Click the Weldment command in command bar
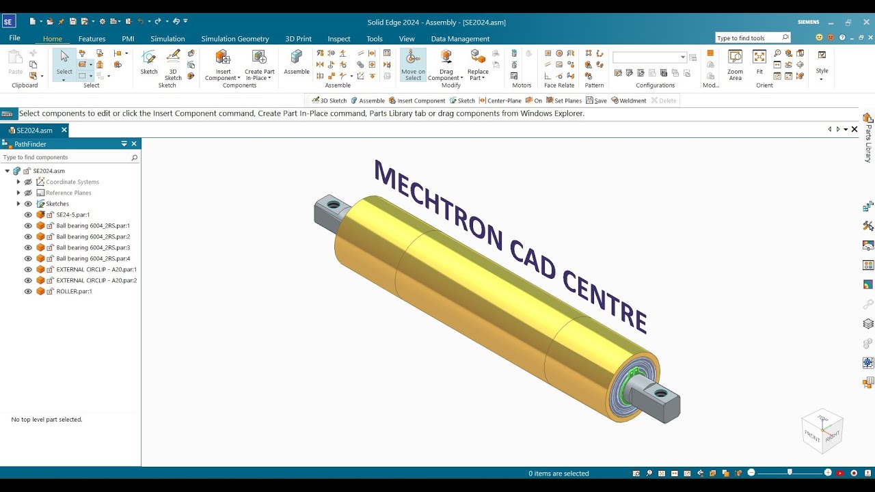This screenshot has height=492, width=875. tap(628, 100)
